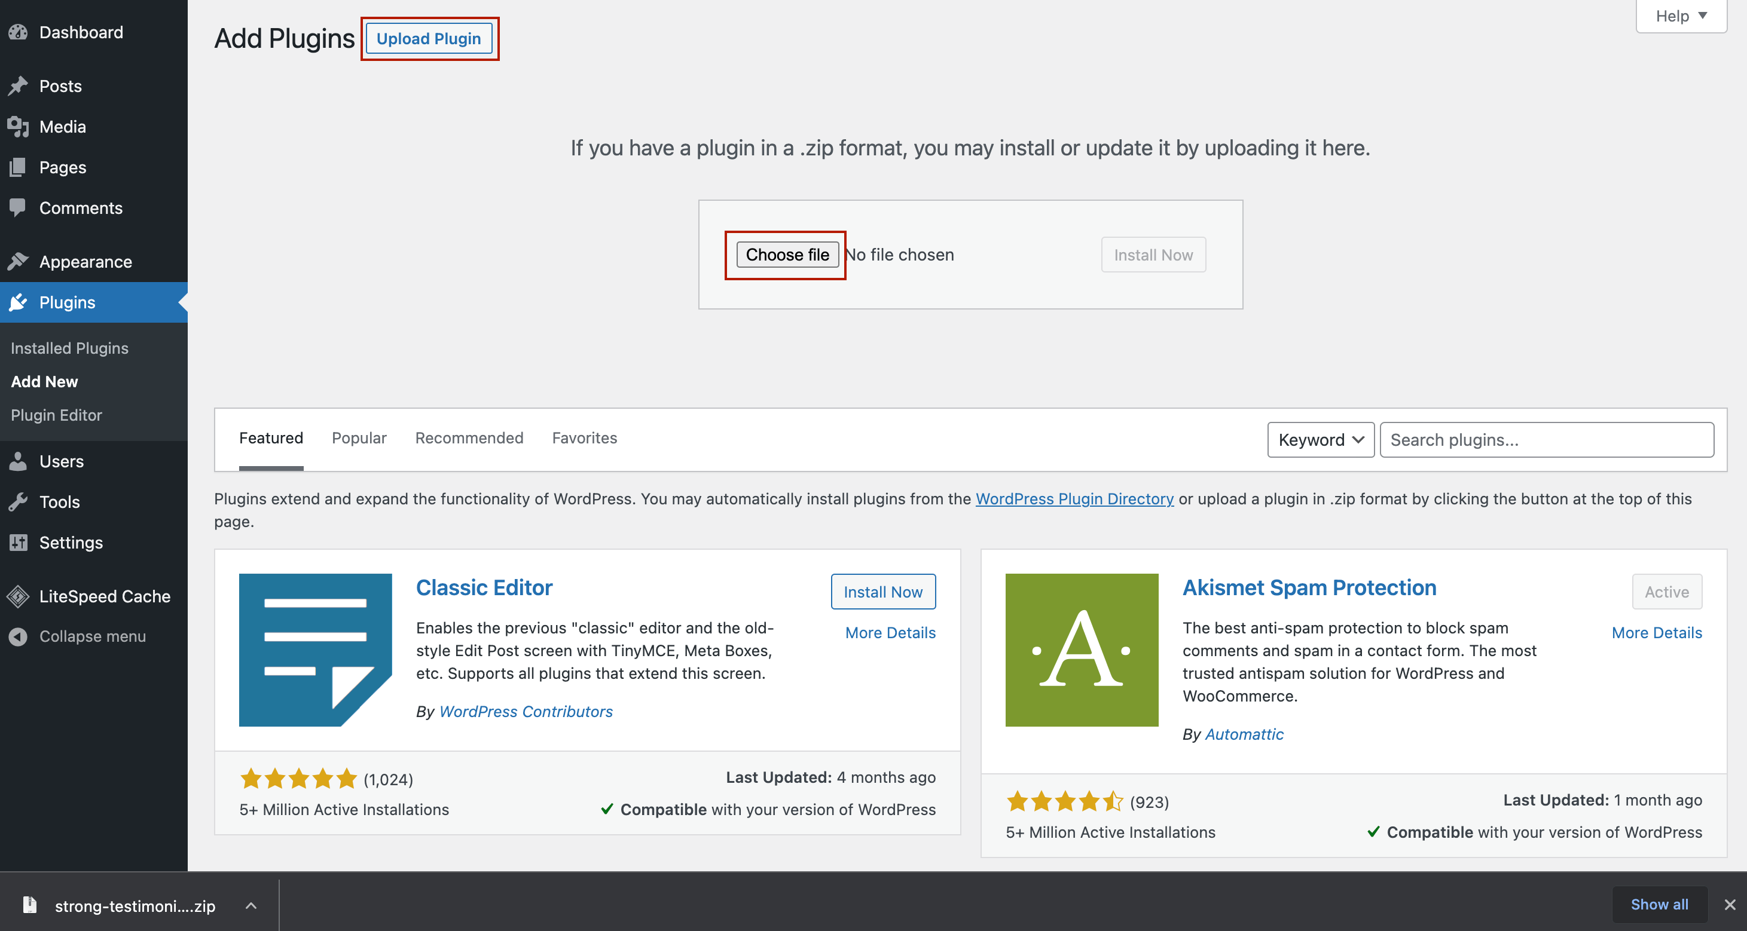This screenshot has width=1747, height=931.
Task: Click the Akismet star rating
Action: [1065, 801]
